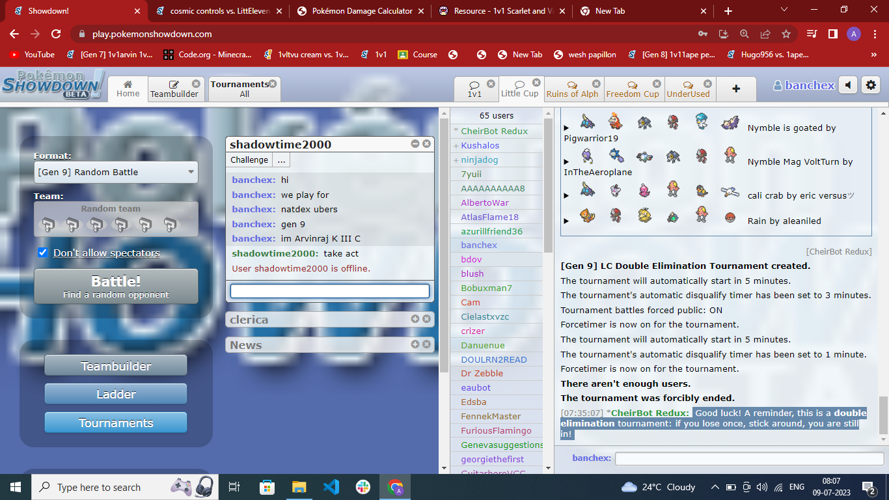The width and height of the screenshot is (889, 500).
Task: Open File Explorer from taskbar
Action: point(299,487)
